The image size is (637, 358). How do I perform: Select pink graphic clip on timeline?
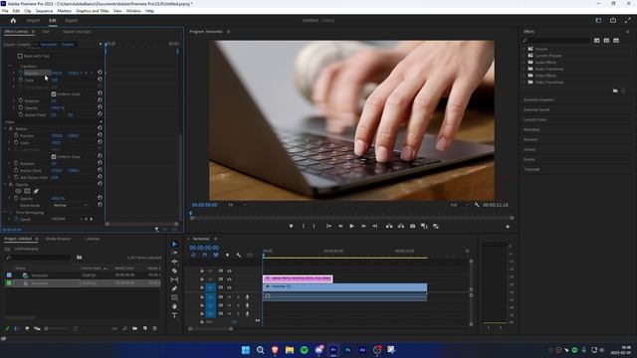point(298,278)
